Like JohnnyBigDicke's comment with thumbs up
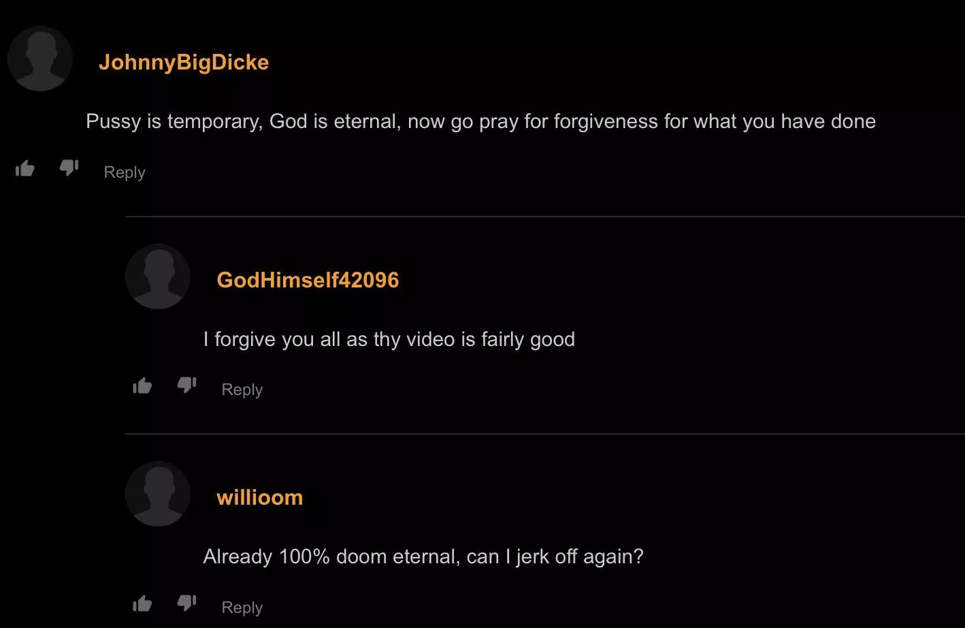The image size is (965, 628). (24, 168)
